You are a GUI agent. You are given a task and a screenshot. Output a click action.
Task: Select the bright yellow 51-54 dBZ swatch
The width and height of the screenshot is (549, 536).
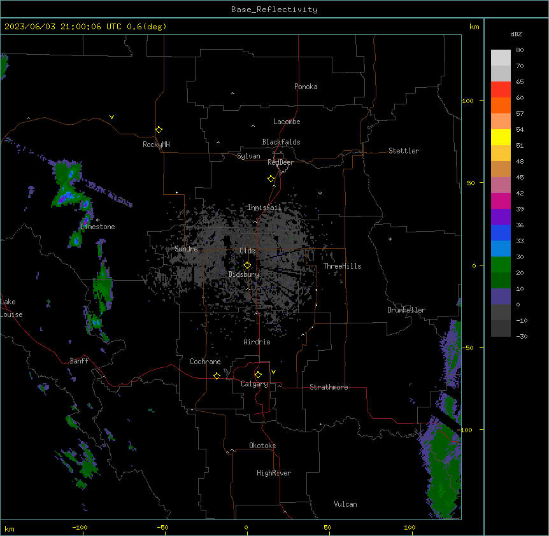click(x=501, y=137)
